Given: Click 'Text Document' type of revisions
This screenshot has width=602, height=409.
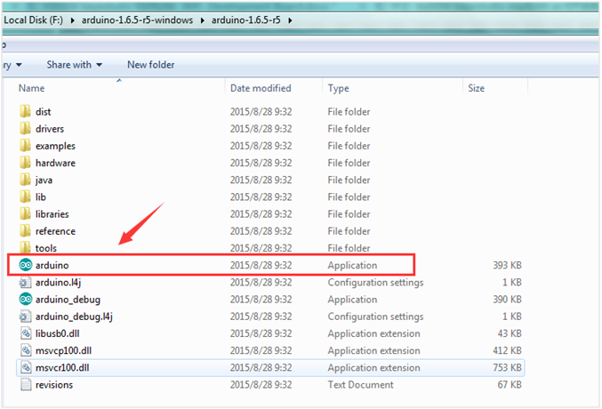Looking at the screenshot, I should point(360,385).
